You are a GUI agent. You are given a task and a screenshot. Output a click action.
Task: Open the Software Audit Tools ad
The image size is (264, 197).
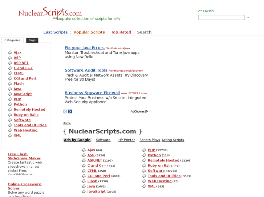click(86, 70)
